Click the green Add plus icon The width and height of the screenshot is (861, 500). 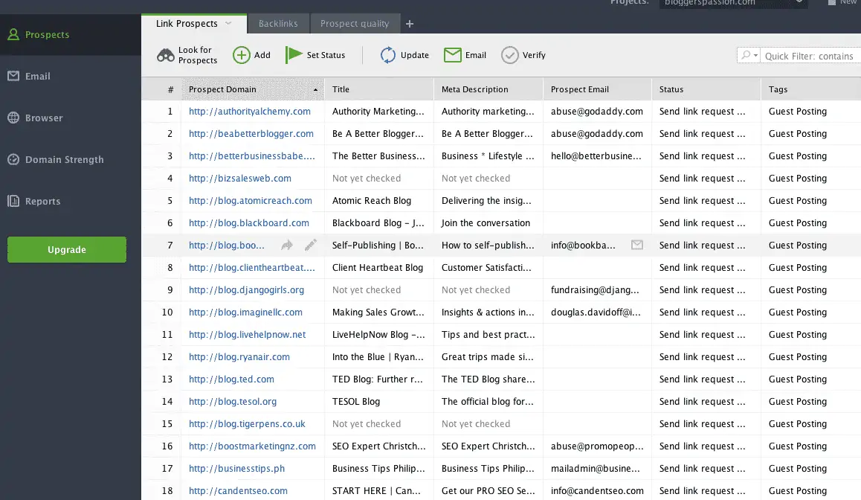pos(242,55)
